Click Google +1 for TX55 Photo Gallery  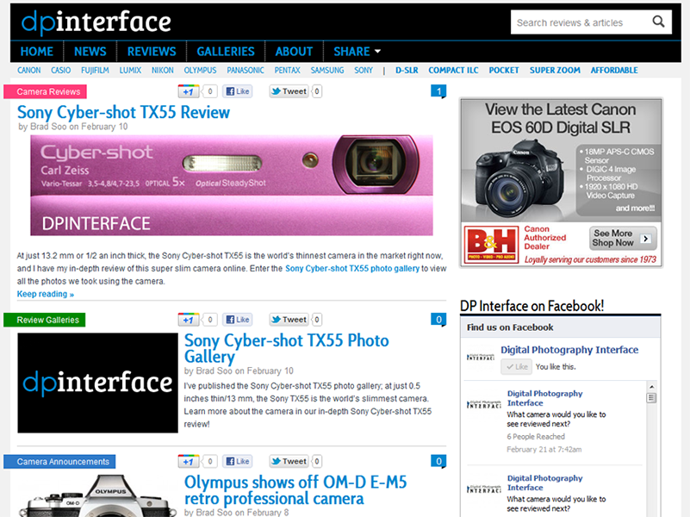pyautogui.click(x=189, y=320)
